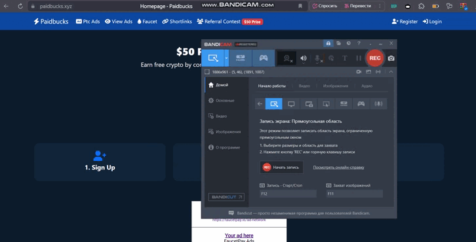Open the Изображения section in Bandicam sidebar

226,131
